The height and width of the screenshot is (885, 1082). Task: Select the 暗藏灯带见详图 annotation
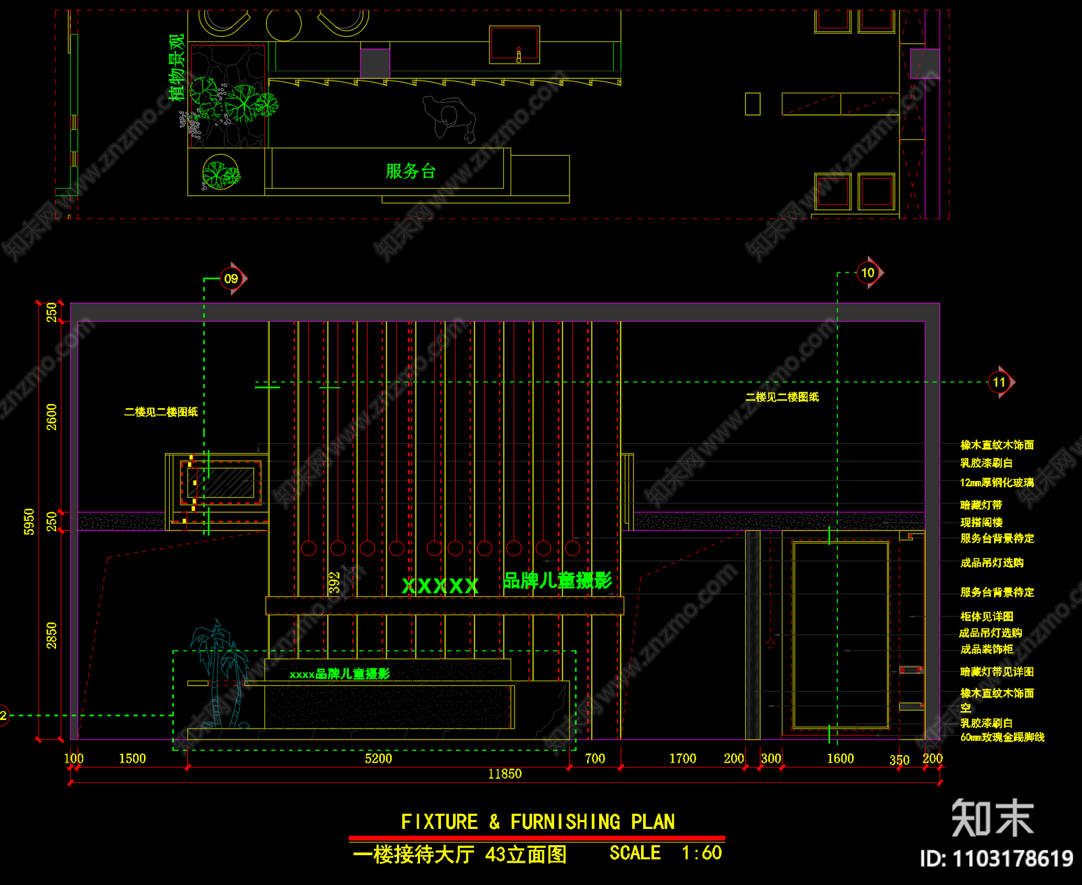[x=997, y=672]
